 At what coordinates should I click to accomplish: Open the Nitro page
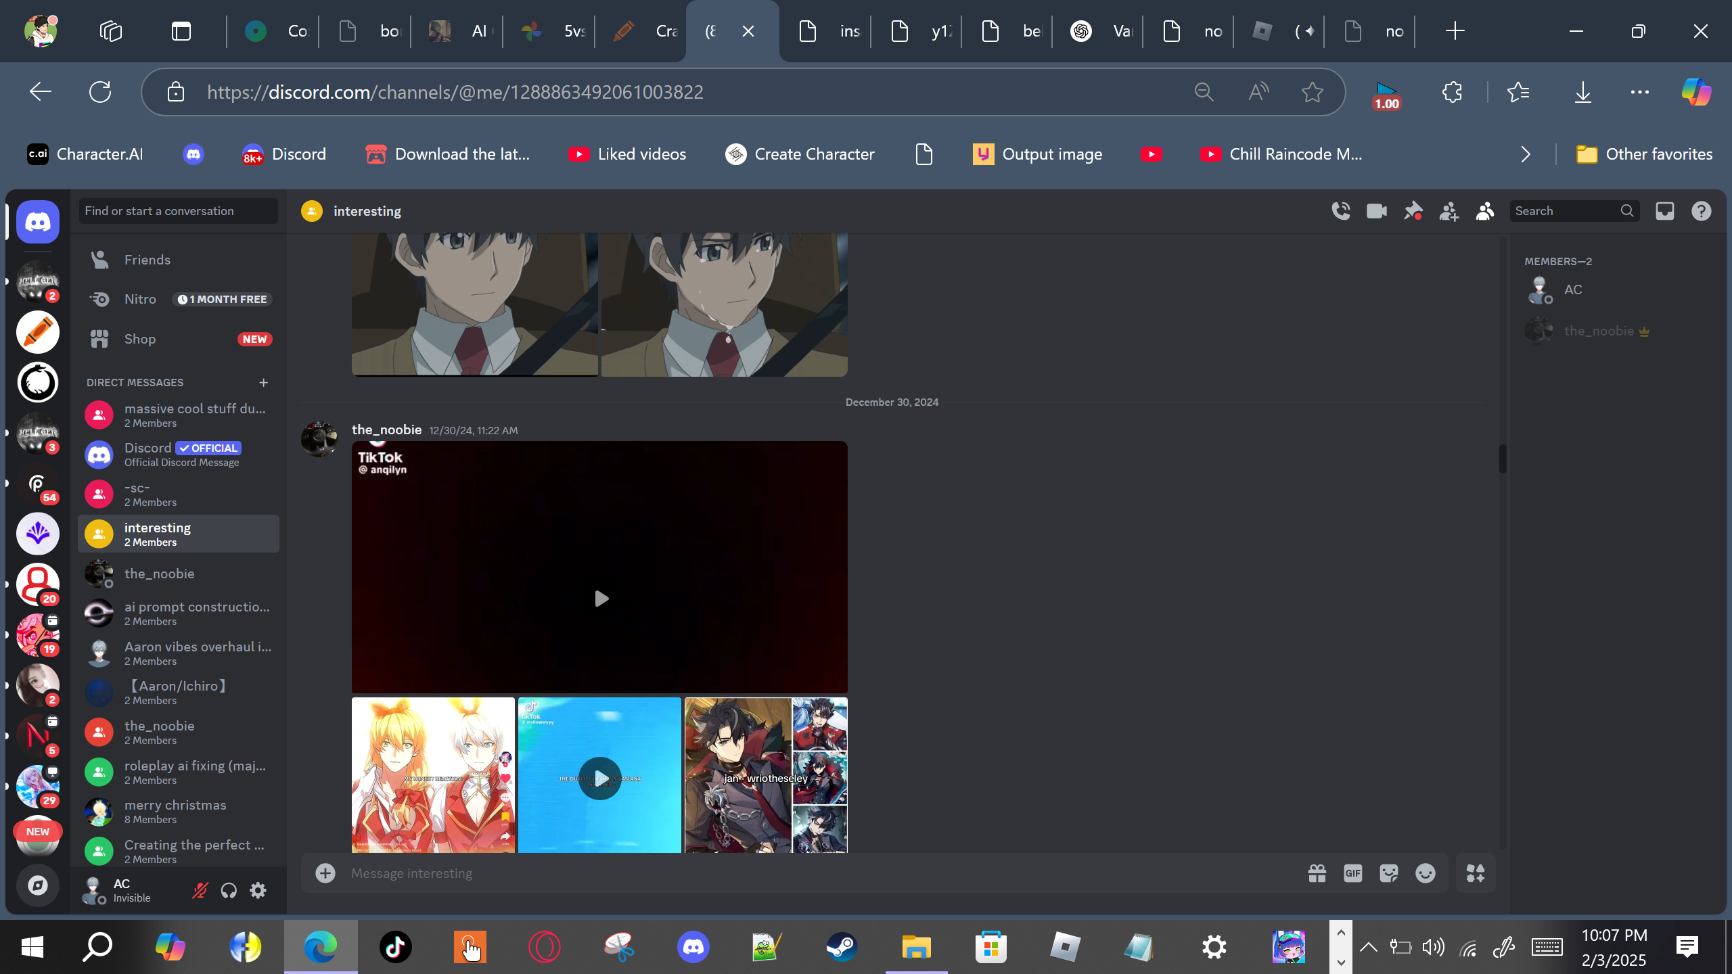tap(179, 299)
